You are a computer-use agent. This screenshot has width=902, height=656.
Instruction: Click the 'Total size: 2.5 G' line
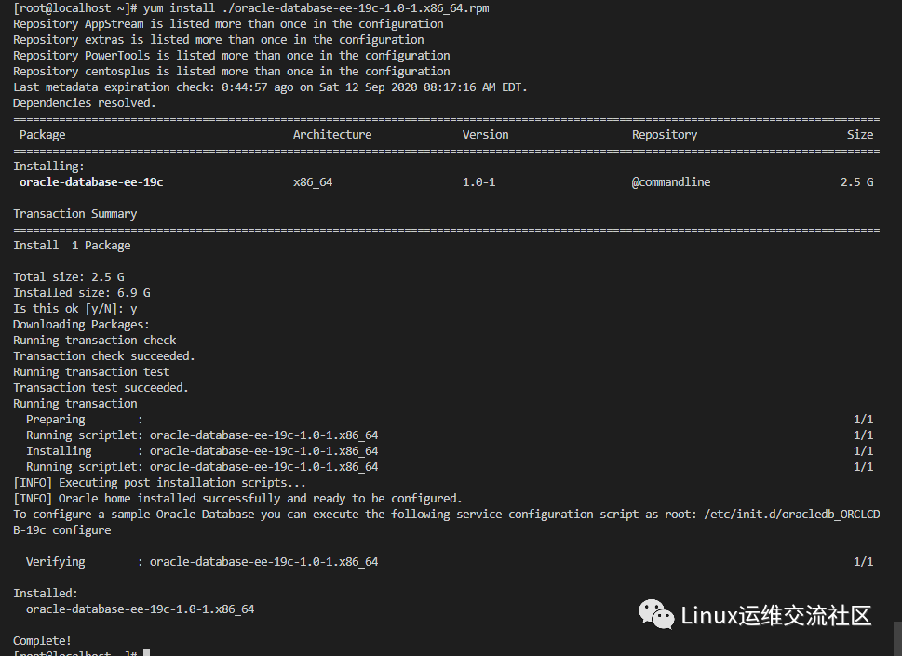tap(69, 277)
